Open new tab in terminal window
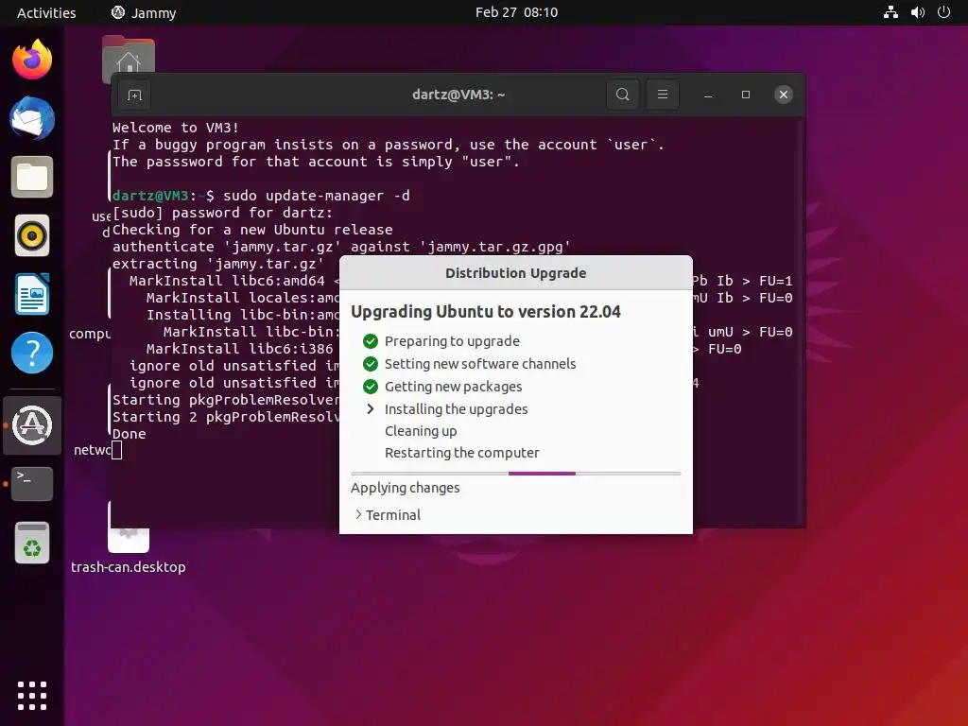 click(134, 95)
